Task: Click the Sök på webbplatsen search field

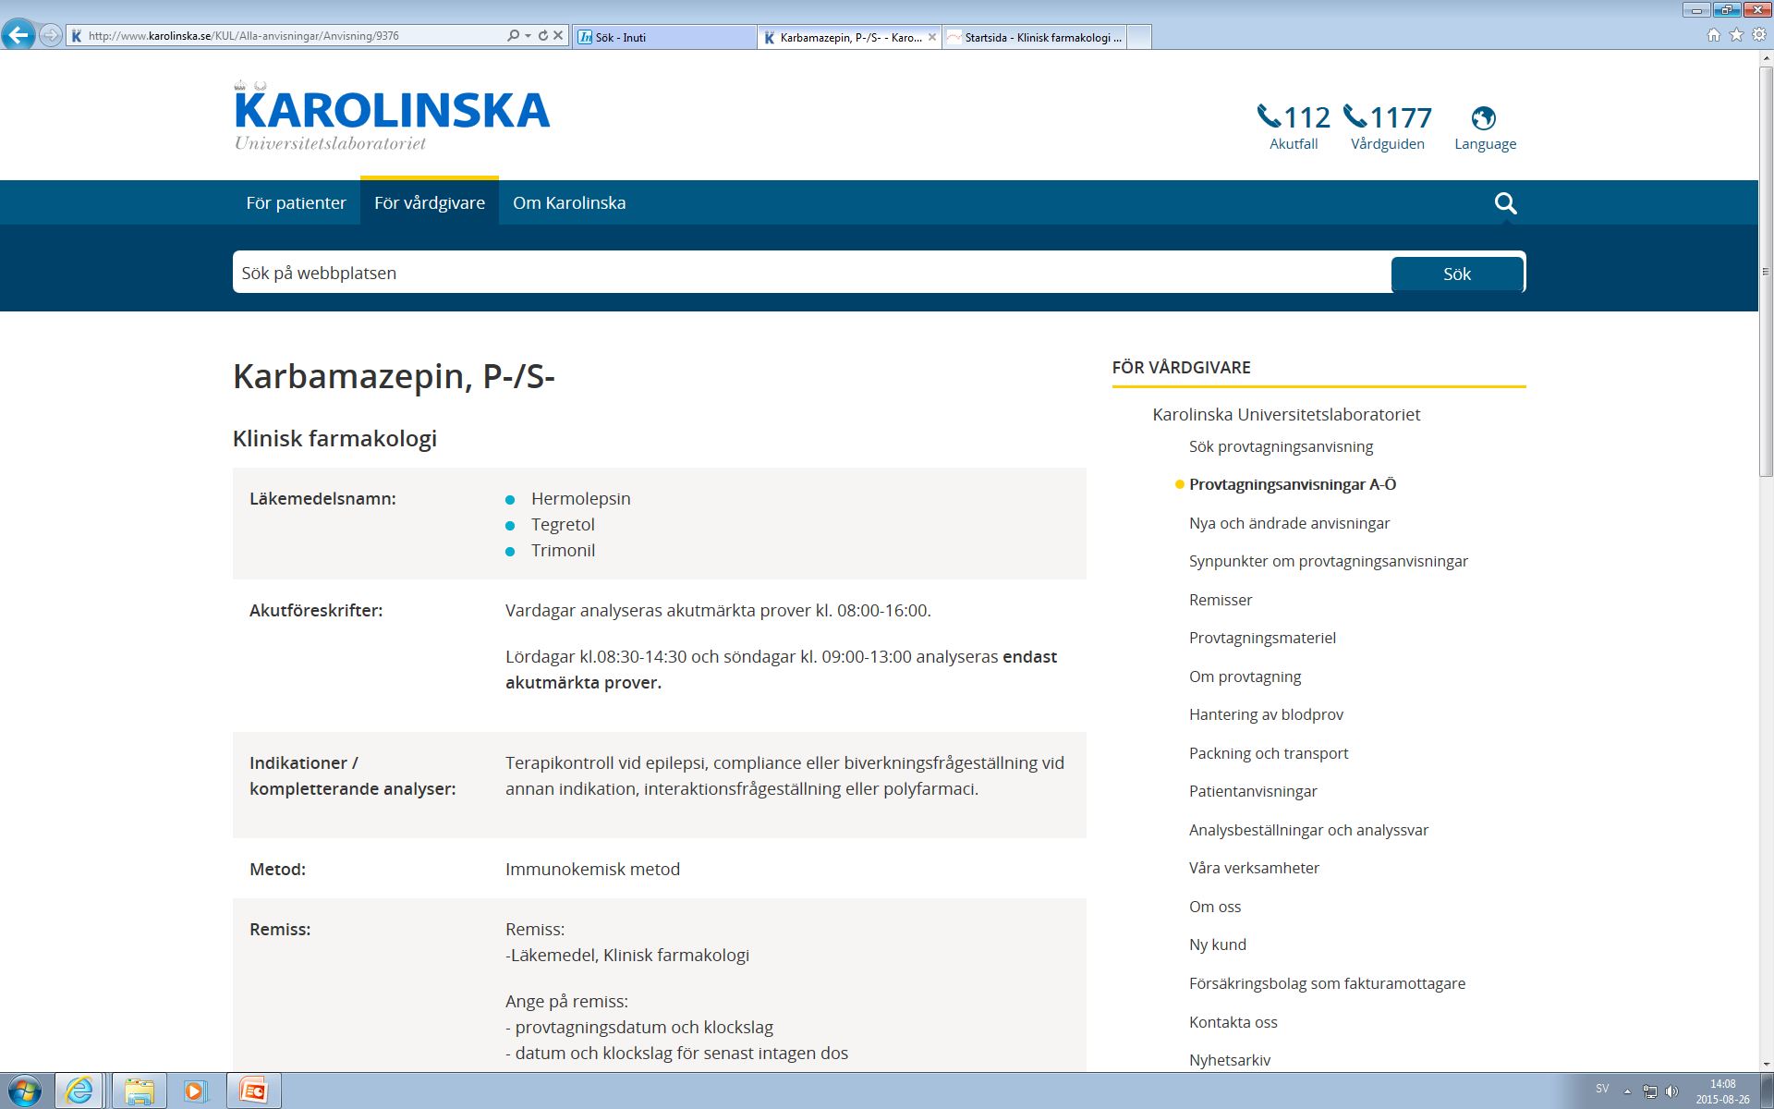Action: [x=811, y=273]
